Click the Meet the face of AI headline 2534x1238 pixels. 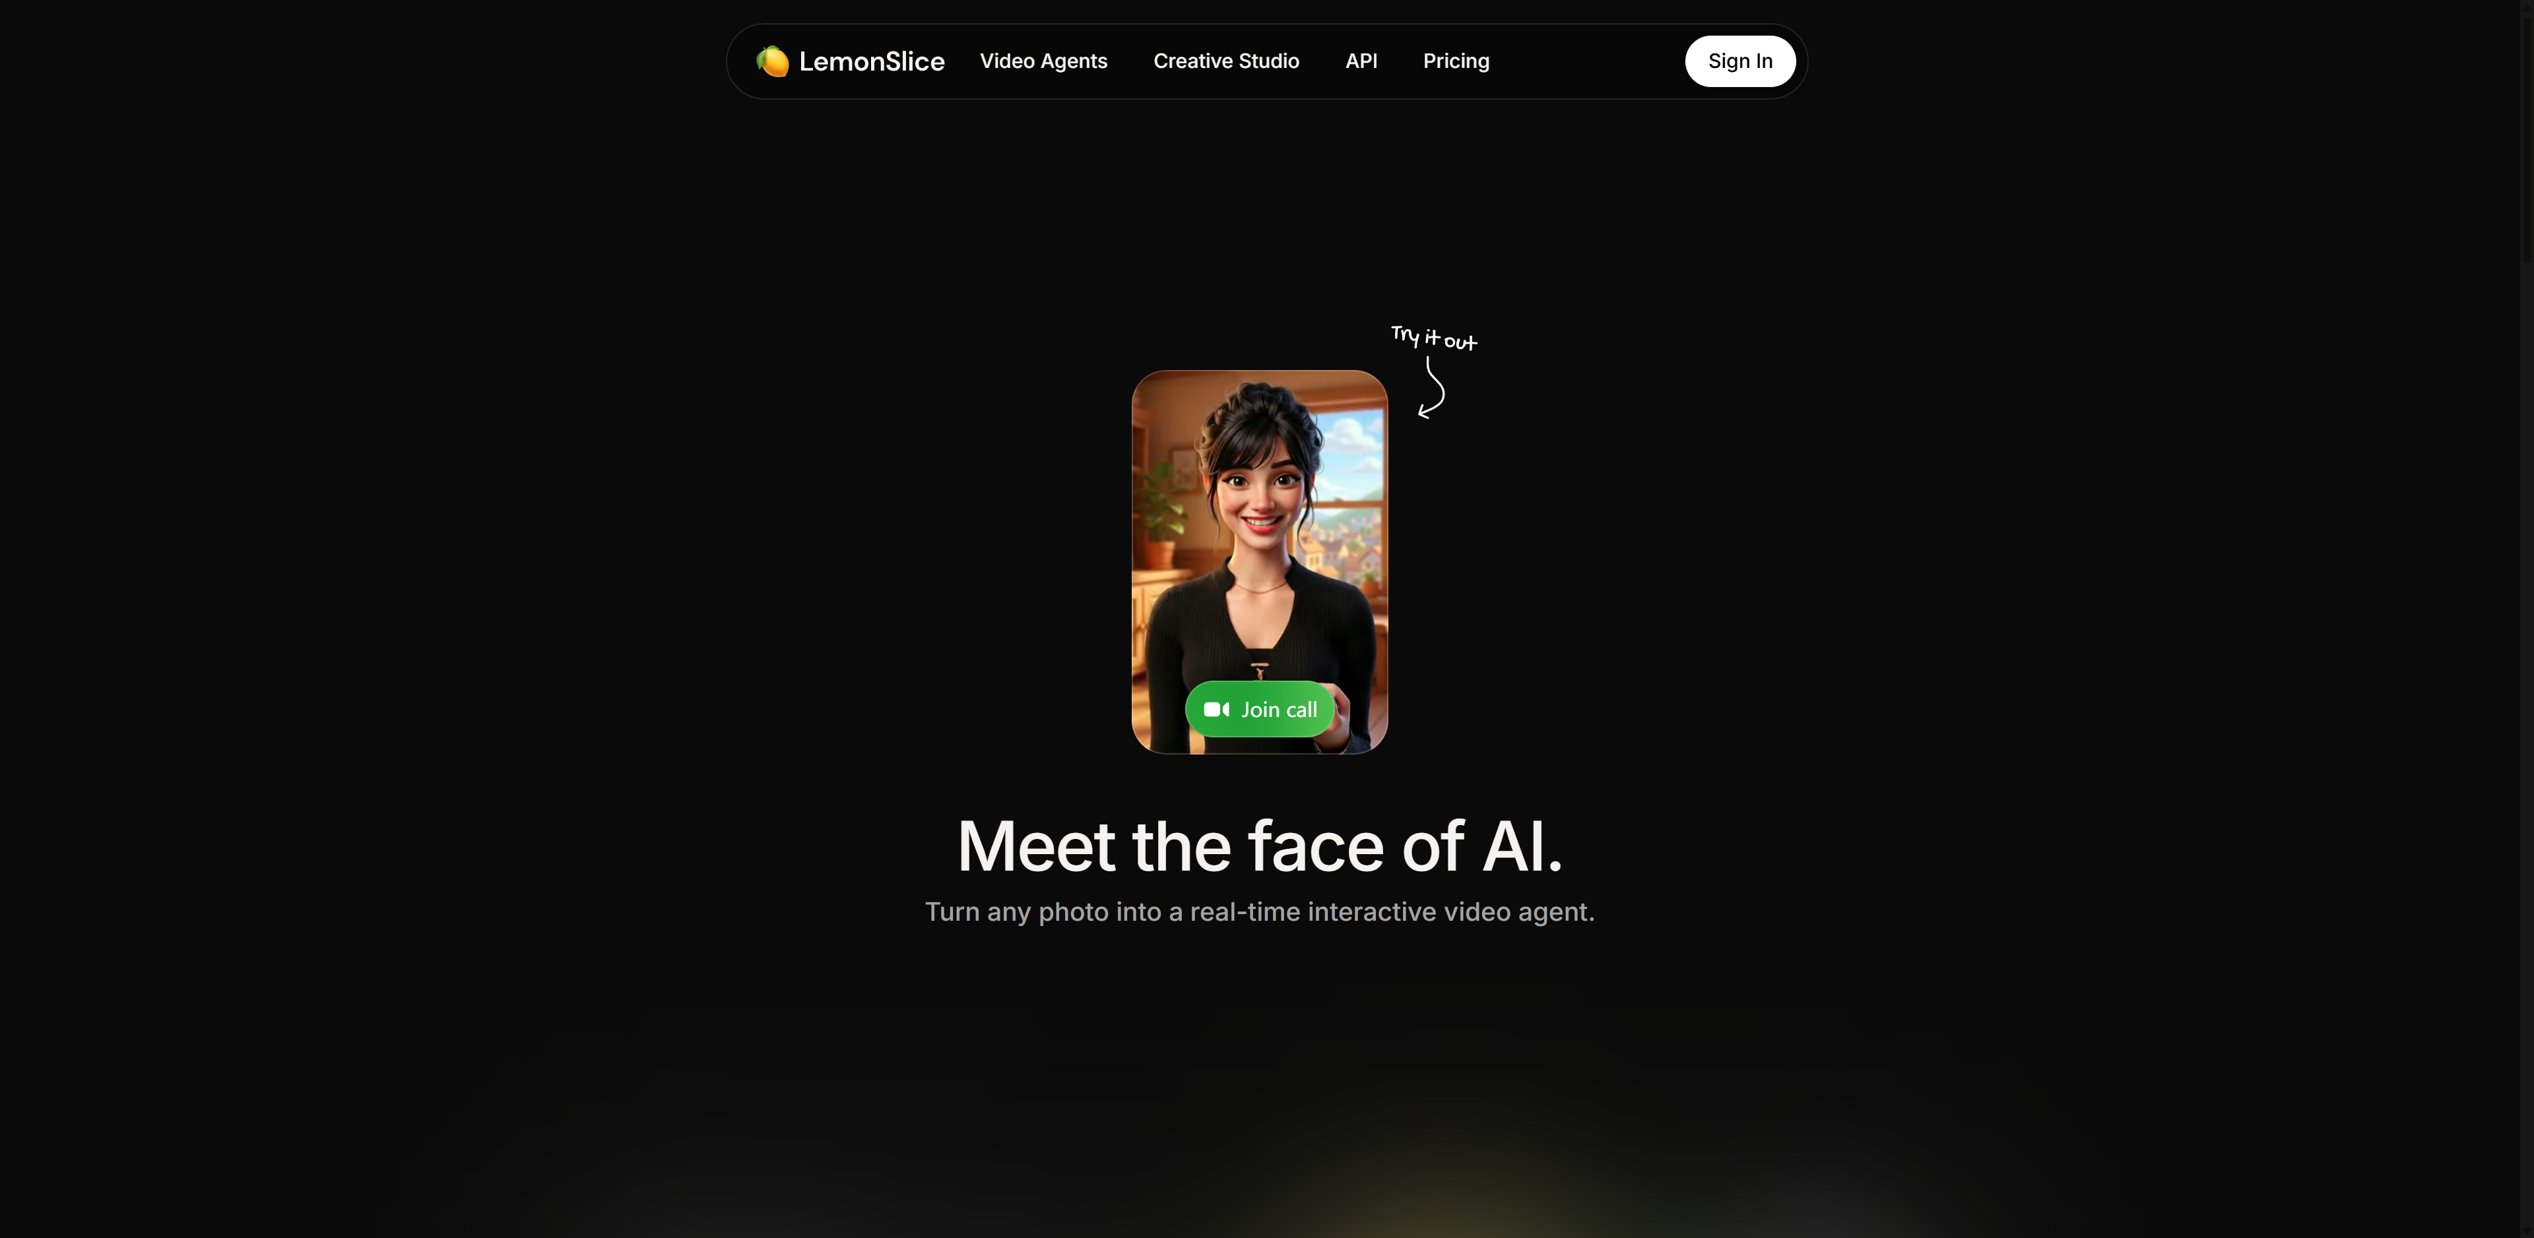pyautogui.click(x=1260, y=846)
